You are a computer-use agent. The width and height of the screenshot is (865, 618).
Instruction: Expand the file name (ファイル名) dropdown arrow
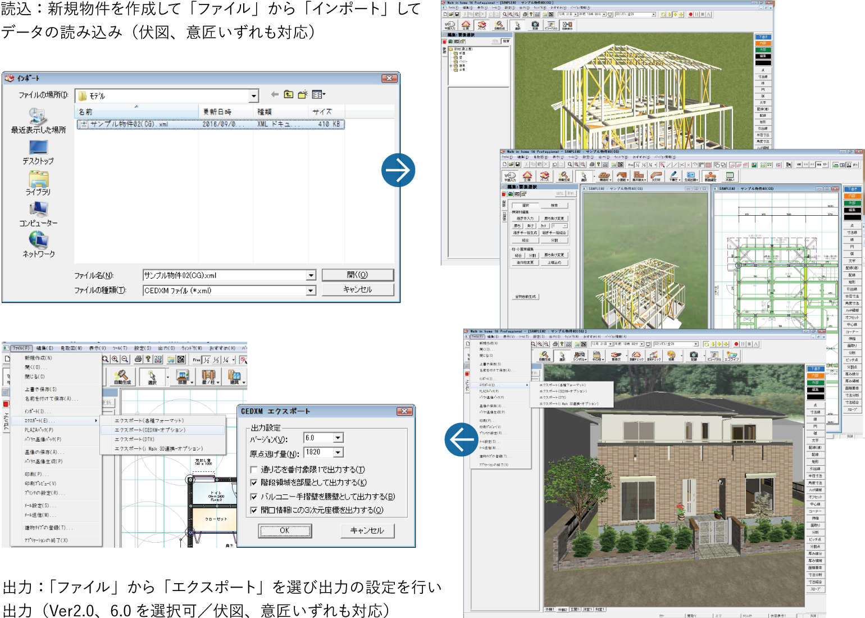311,275
